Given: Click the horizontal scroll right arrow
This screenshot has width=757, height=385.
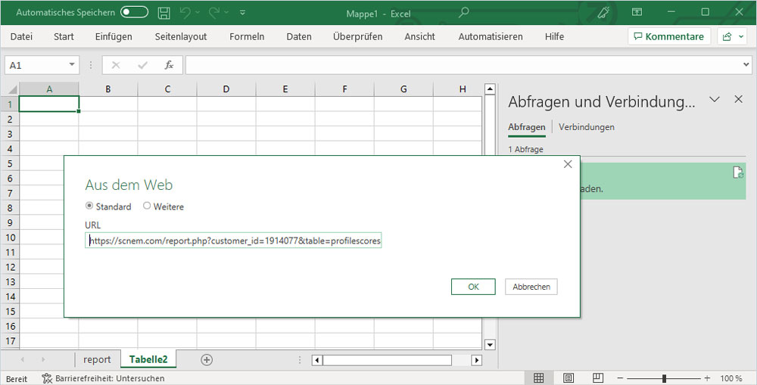Looking at the screenshot, I should click(476, 360).
